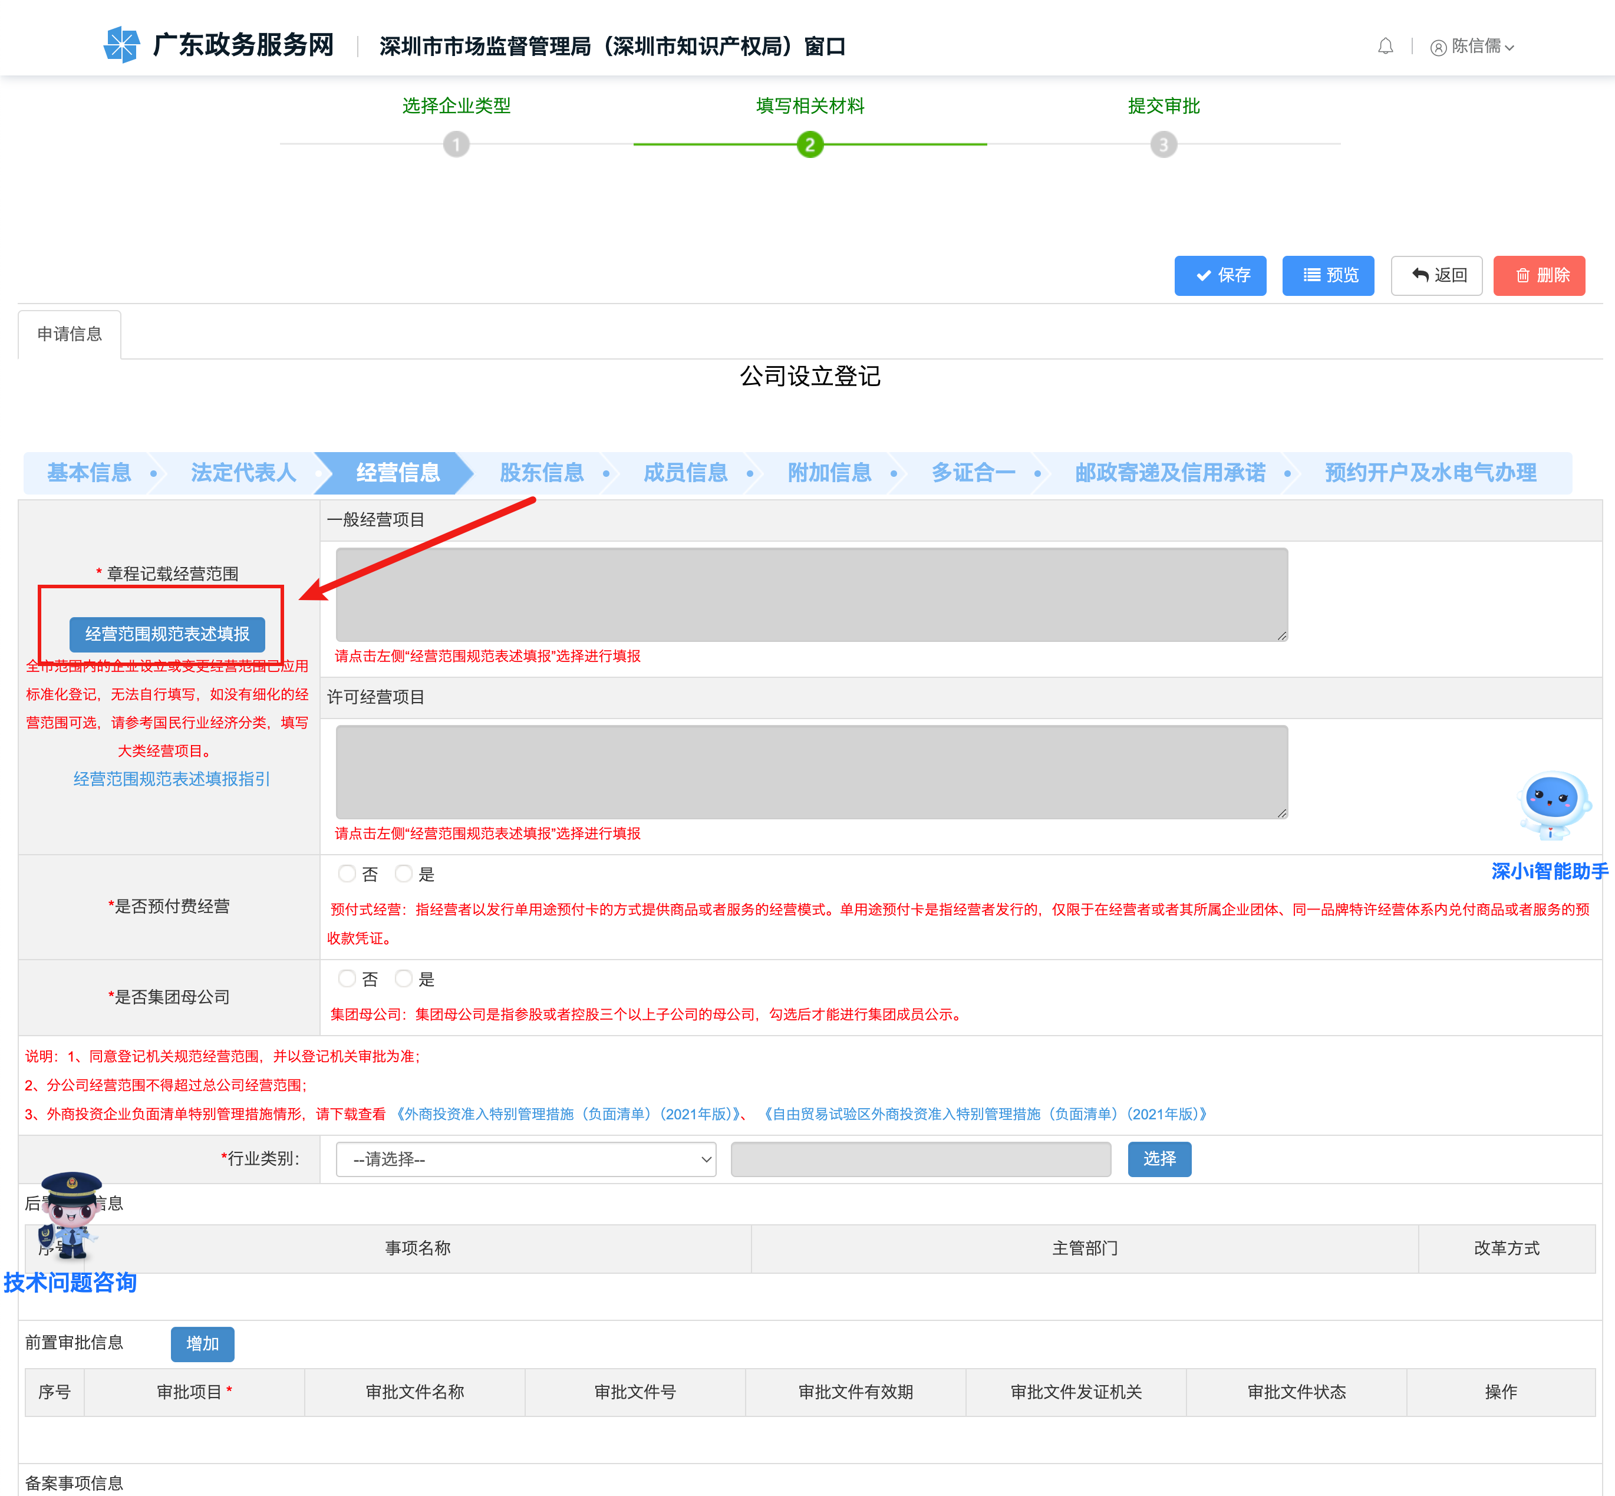Click the 深圳市市场监督管理局 window title

click(613, 47)
